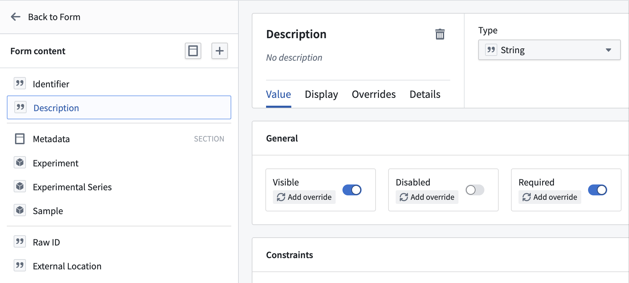Click the quote icon in the Type dropdown
This screenshot has height=283, width=629.
(x=491, y=50)
